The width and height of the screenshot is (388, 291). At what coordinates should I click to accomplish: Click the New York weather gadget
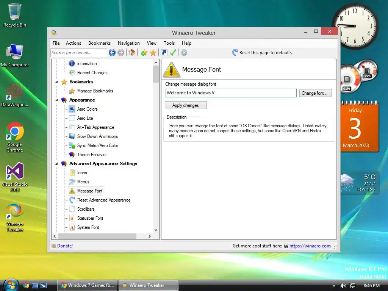[360, 183]
